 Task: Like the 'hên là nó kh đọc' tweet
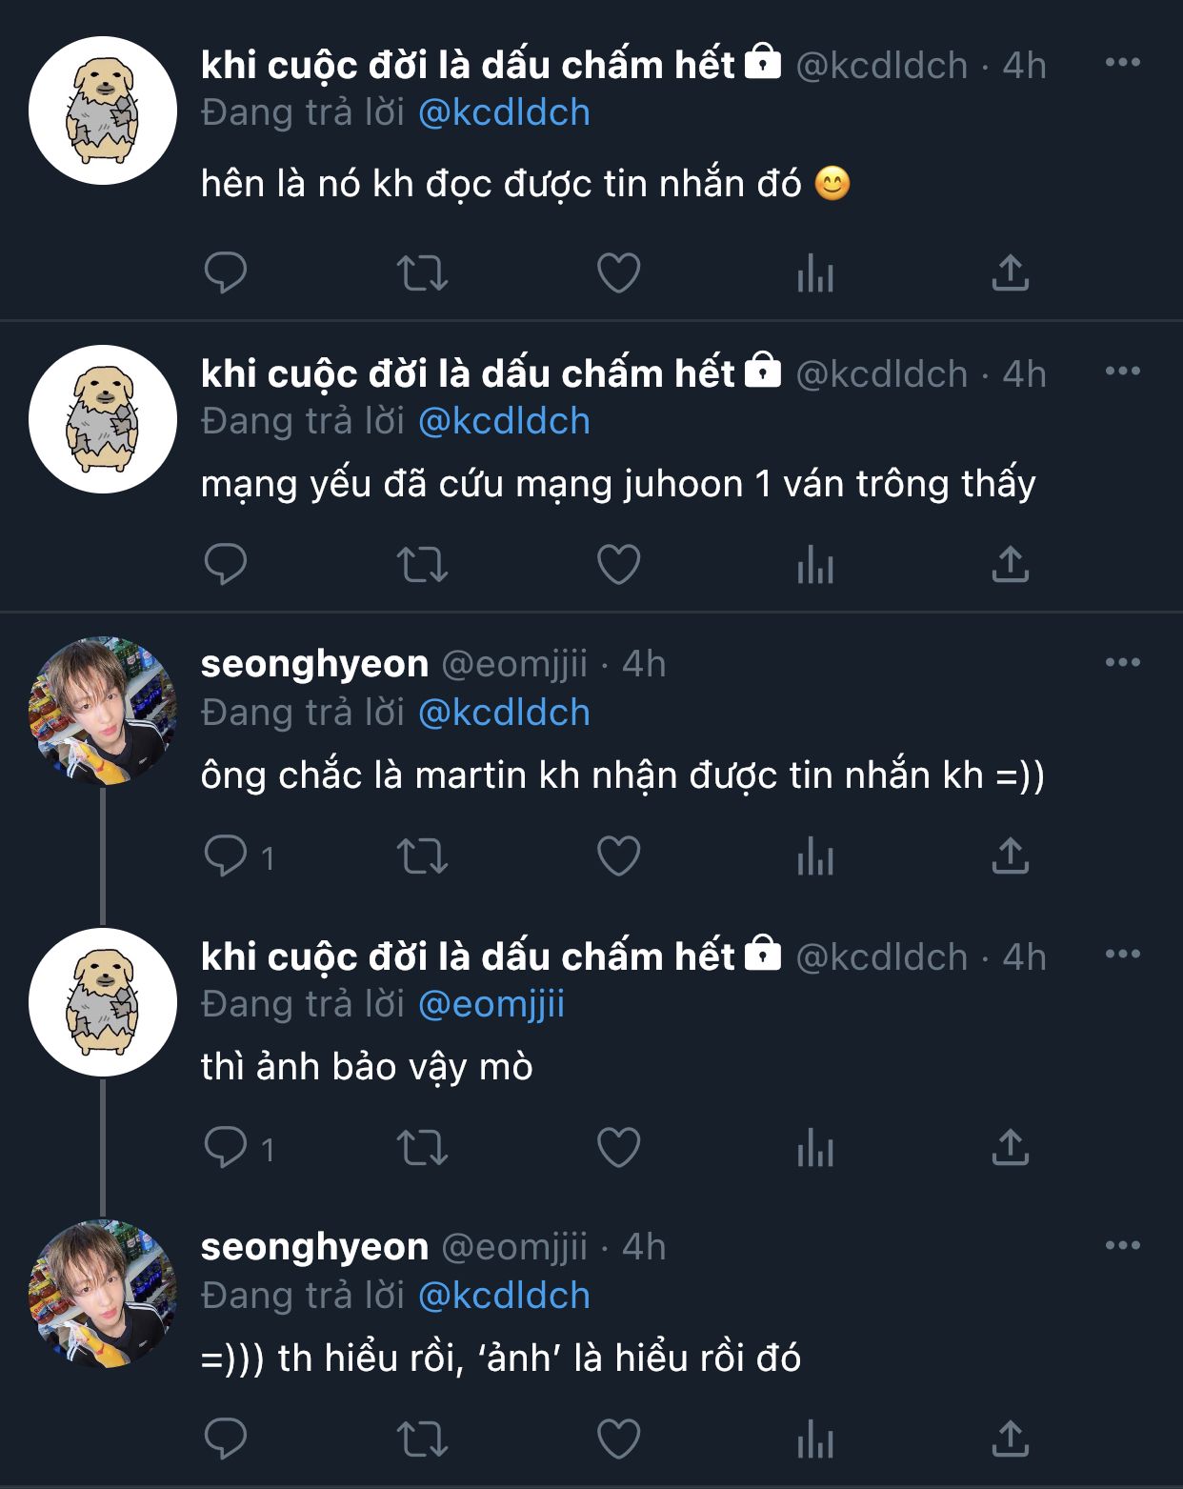coord(618,273)
